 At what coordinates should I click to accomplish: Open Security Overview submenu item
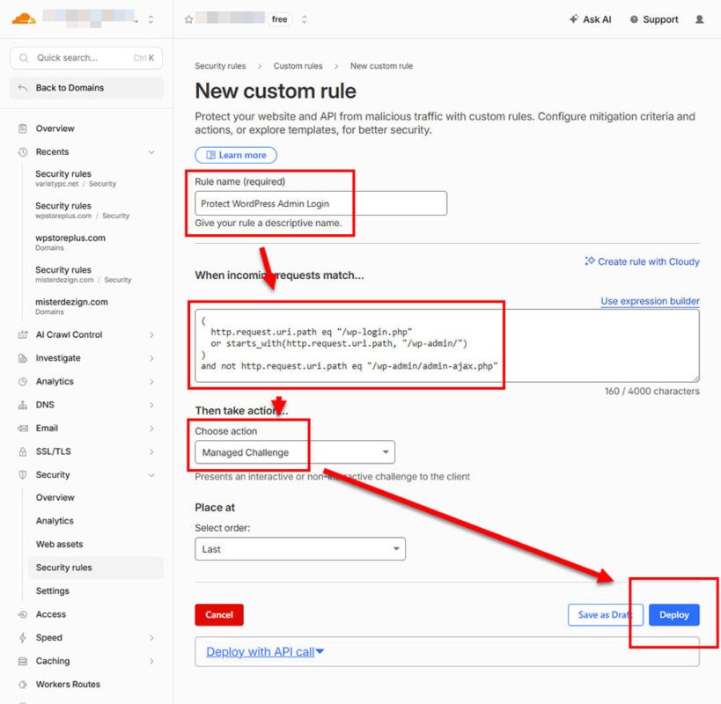tap(55, 498)
